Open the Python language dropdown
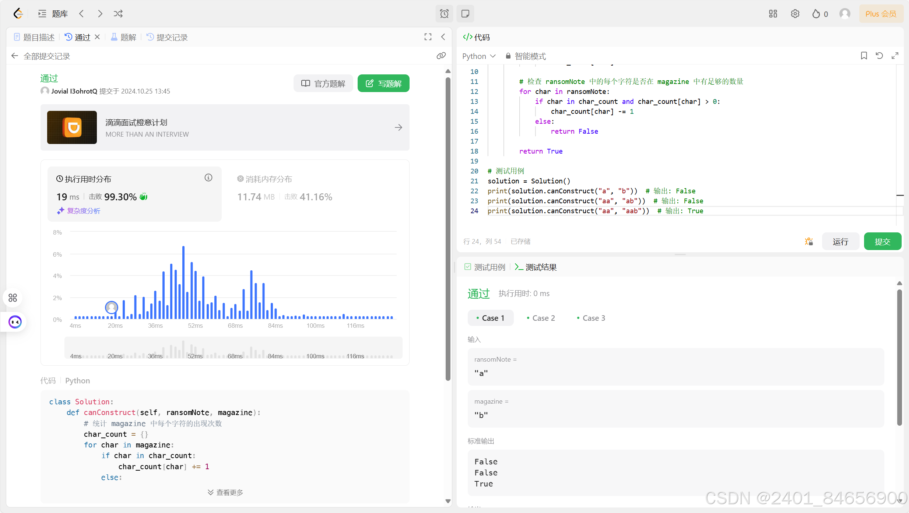Viewport: 909px width, 513px height. (x=479, y=56)
